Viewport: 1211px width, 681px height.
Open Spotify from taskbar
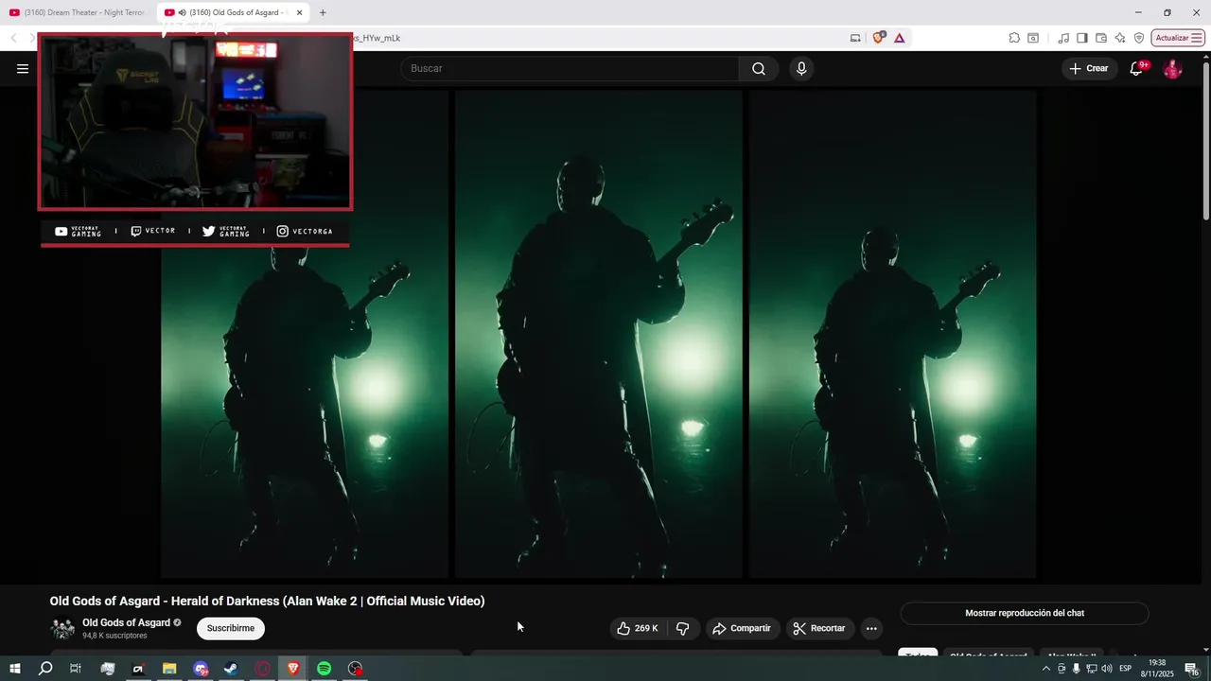pos(324,669)
